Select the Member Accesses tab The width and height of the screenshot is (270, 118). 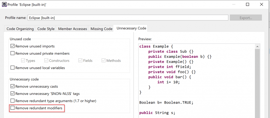[73, 29]
